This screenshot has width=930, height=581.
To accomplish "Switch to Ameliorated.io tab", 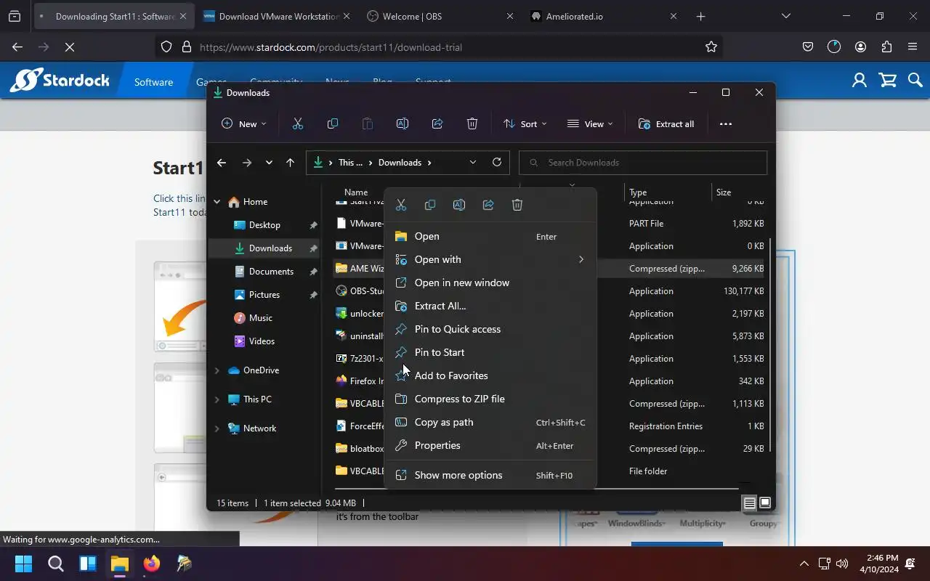I will pos(602,16).
